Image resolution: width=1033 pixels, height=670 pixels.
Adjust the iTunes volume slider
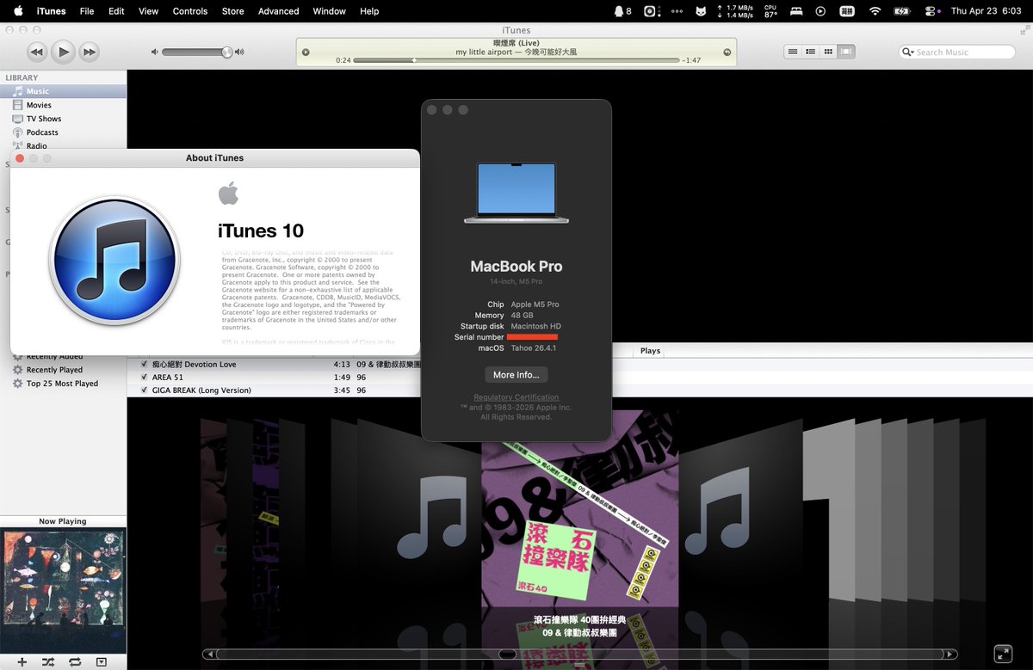[x=197, y=52]
